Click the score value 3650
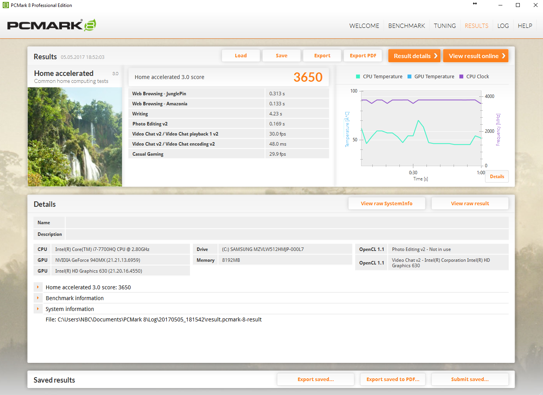The height and width of the screenshot is (395, 543). [x=308, y=77]
